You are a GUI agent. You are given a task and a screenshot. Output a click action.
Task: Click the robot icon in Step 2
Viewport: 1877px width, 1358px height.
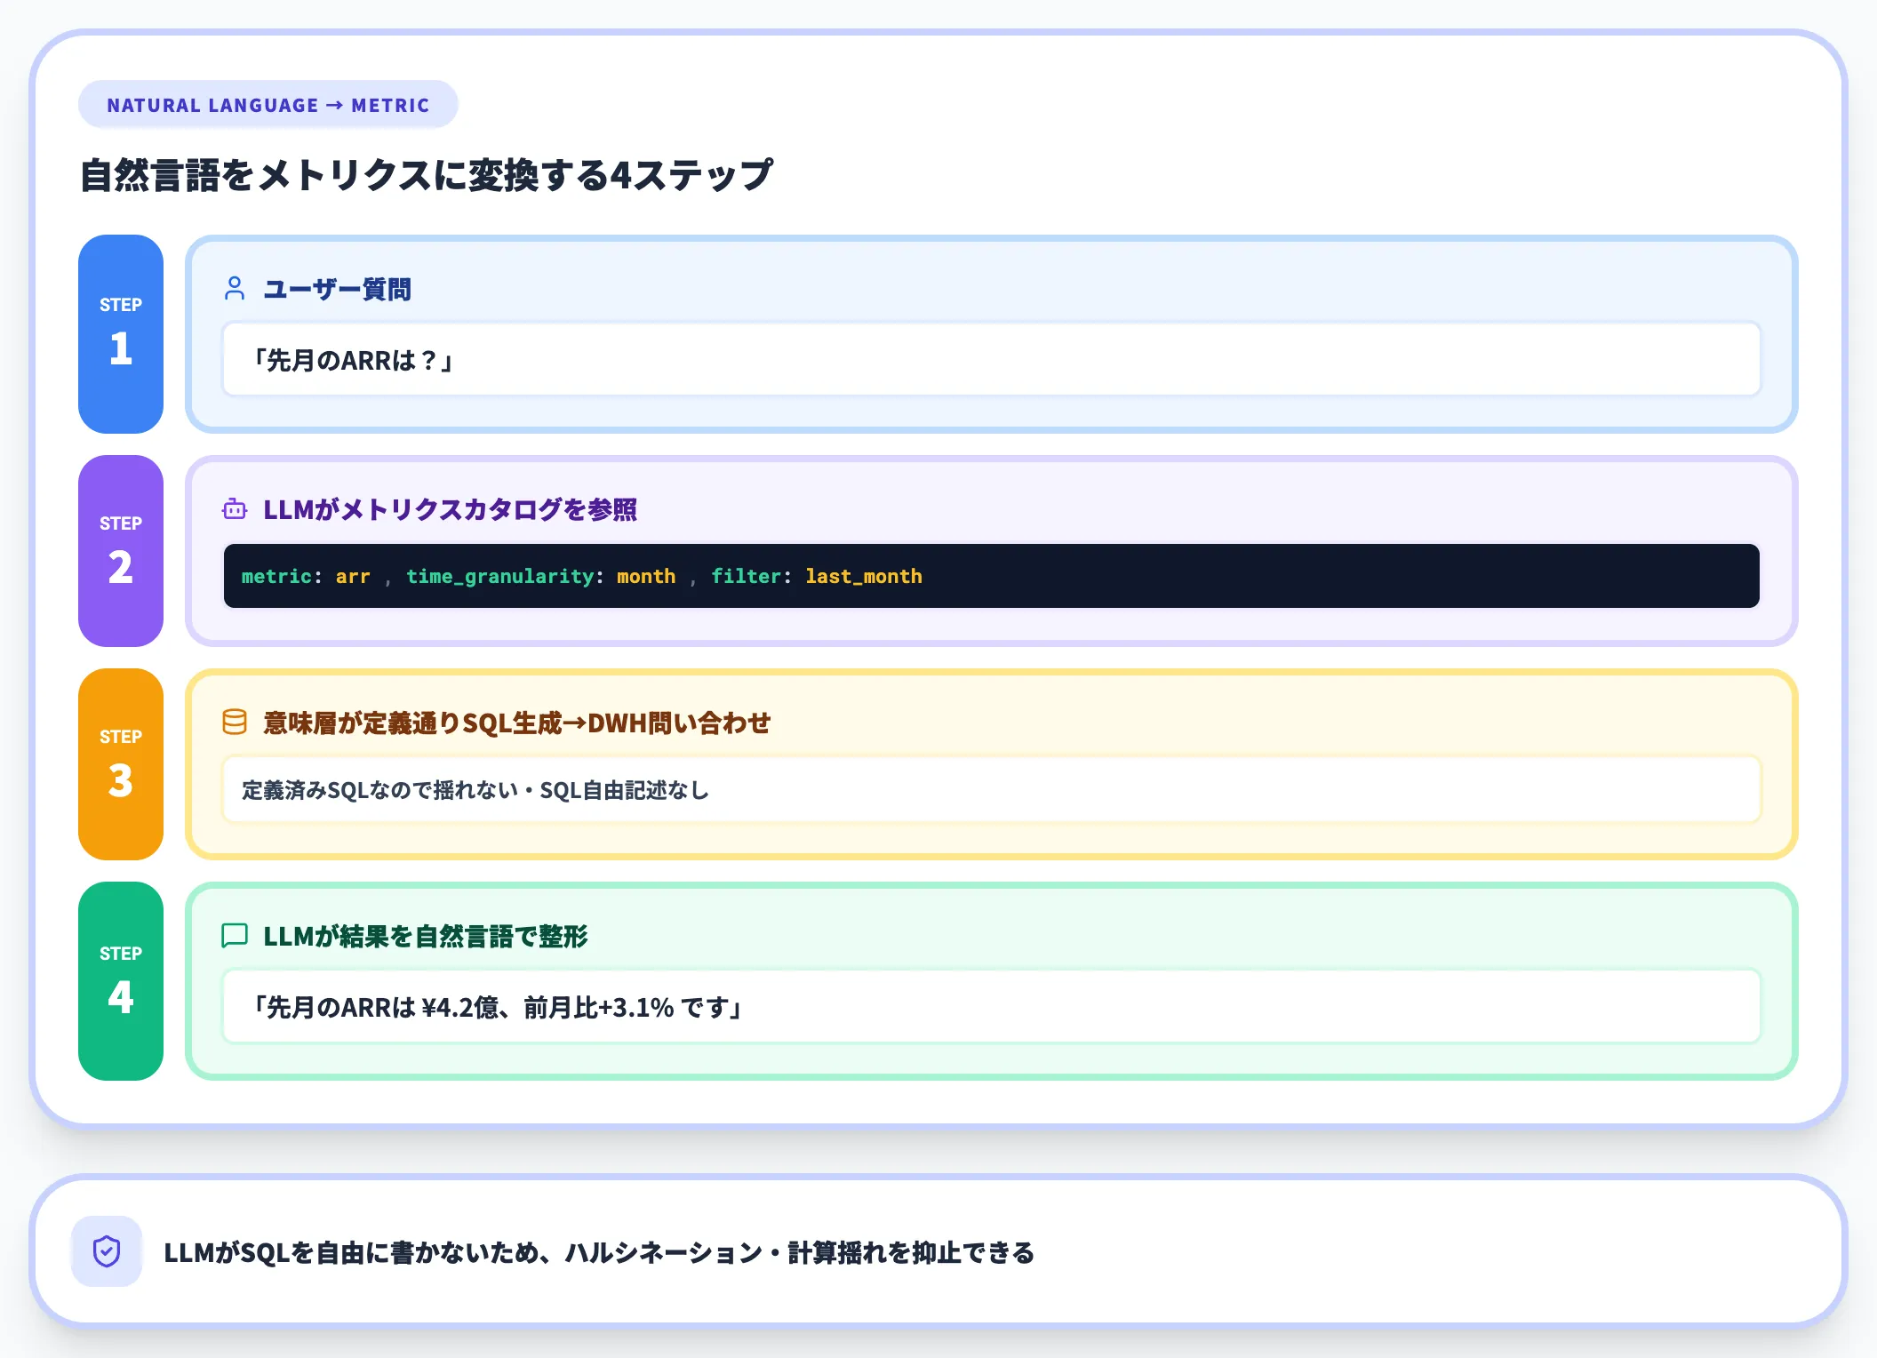[235, 509]
